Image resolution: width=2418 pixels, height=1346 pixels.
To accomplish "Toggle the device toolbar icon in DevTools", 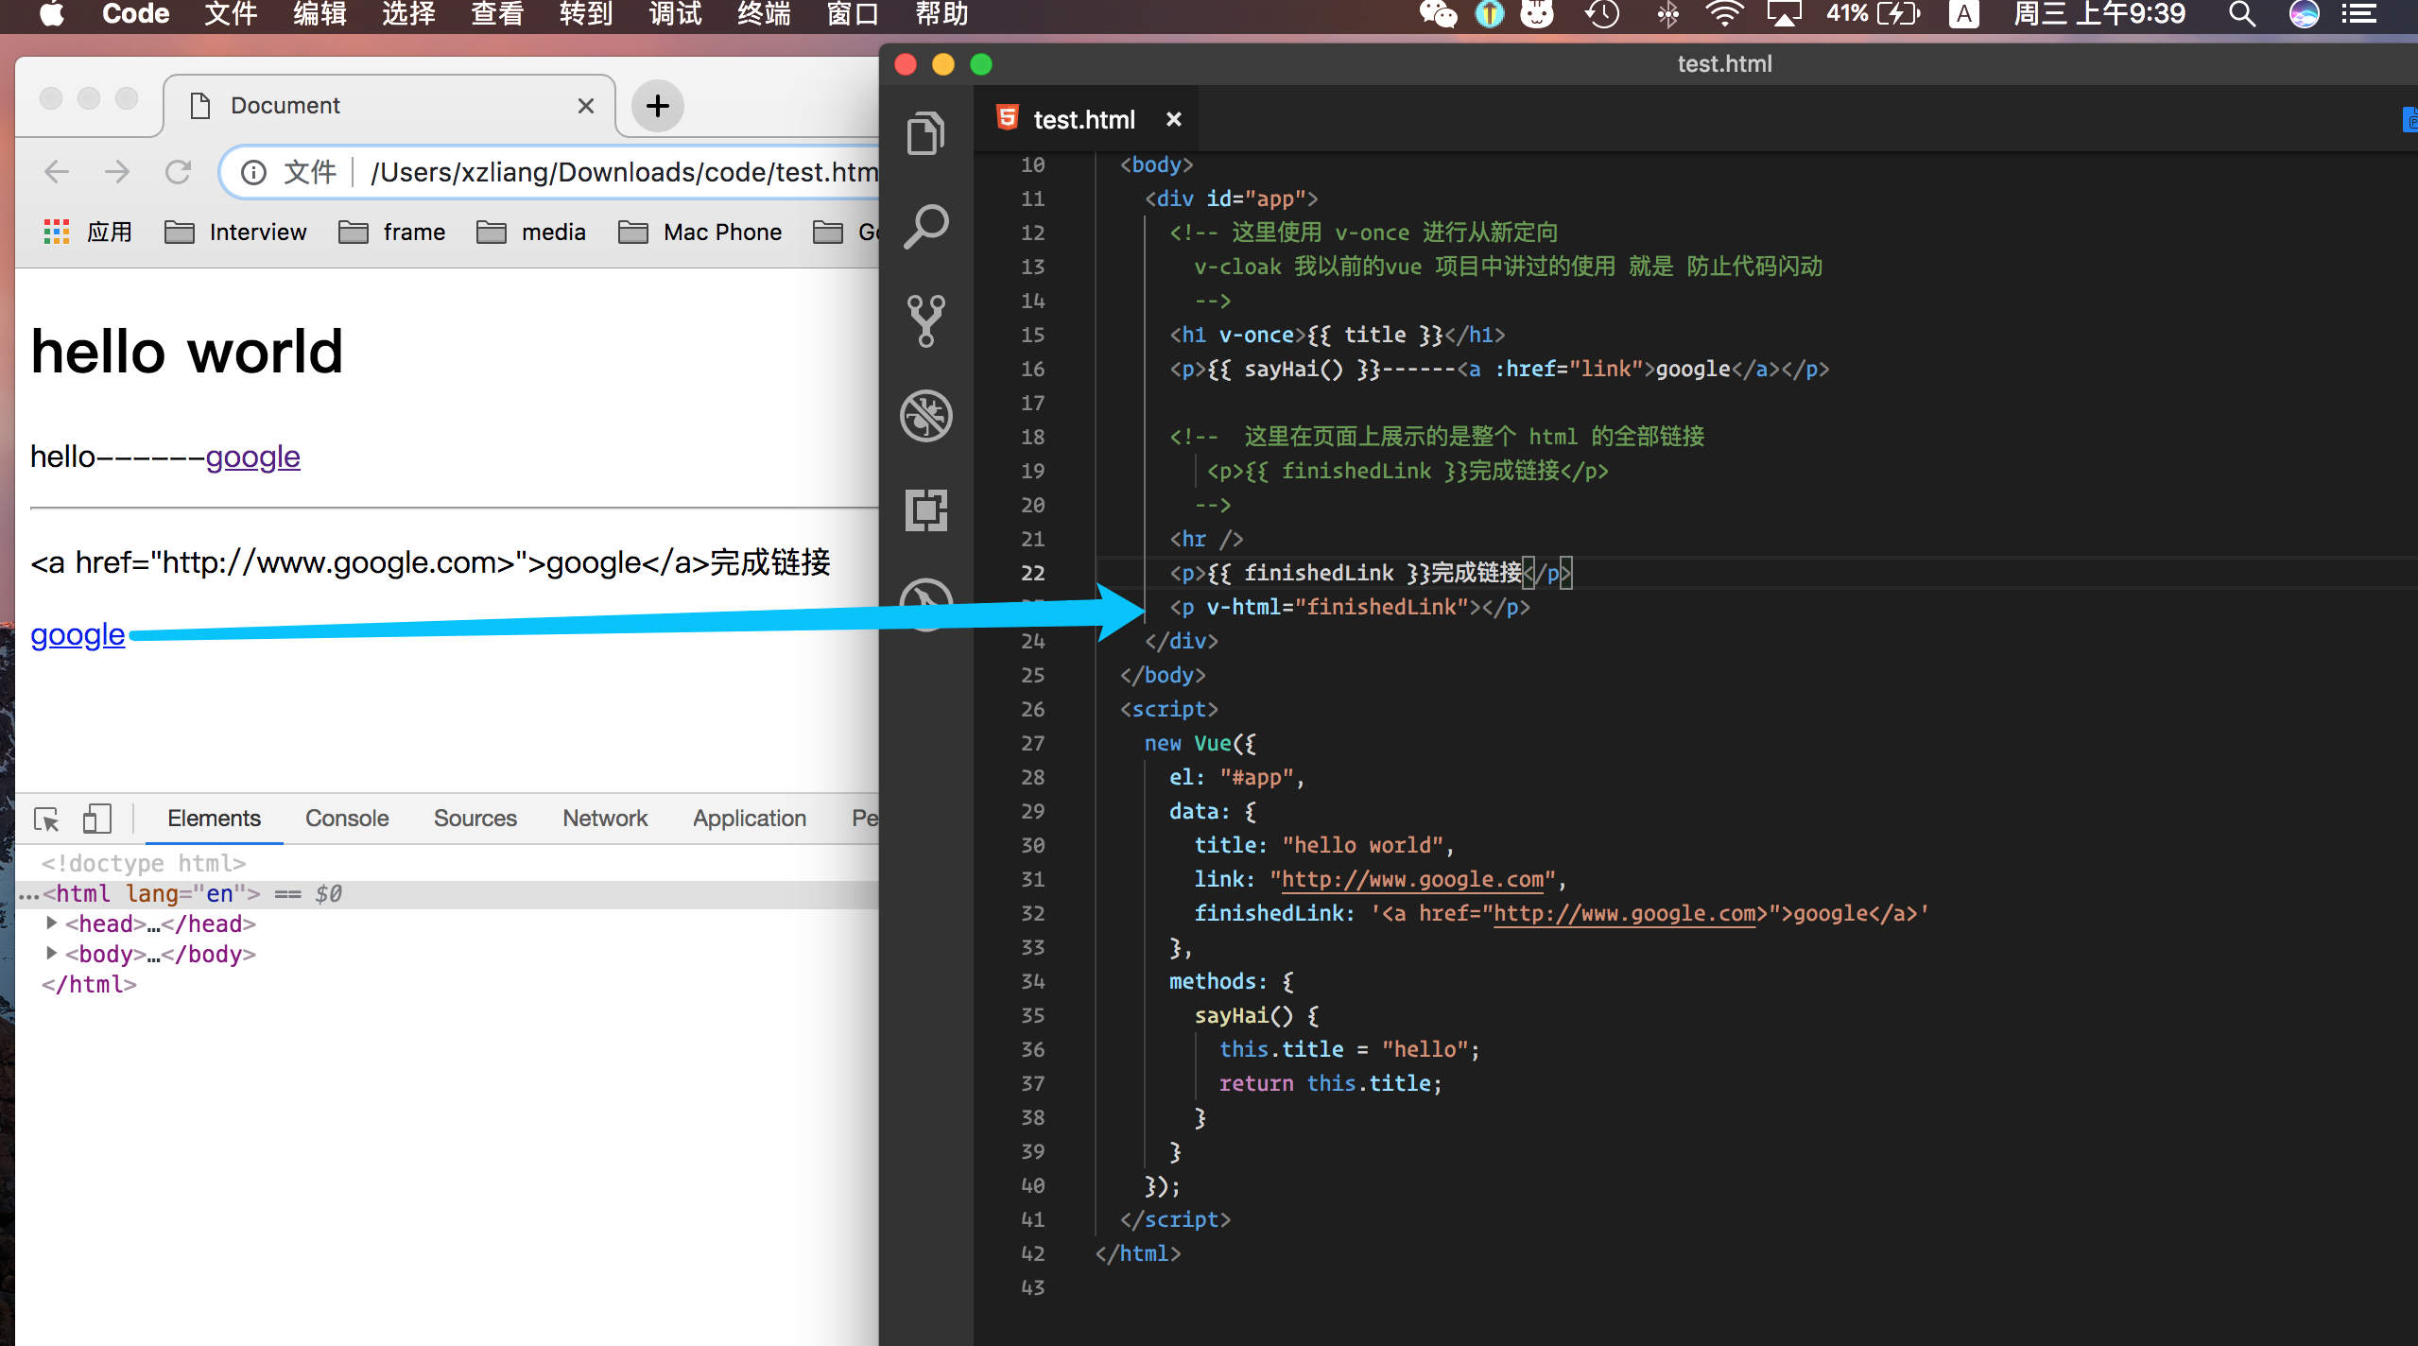I will coord(96,819).
